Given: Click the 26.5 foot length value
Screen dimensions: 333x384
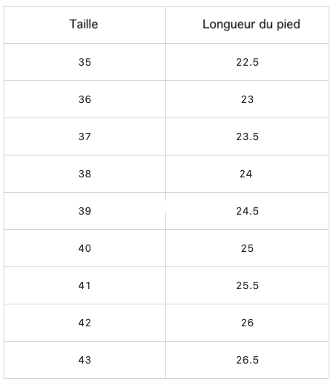Looking at the screenshot, I should (x=247, y=360).
